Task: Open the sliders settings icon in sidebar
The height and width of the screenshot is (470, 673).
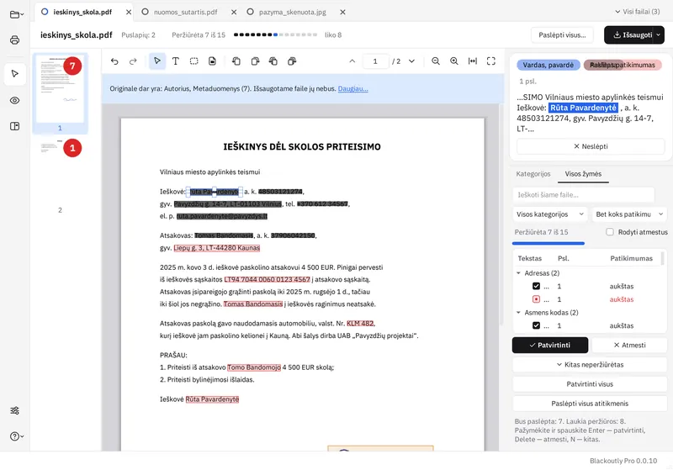Action: (14, 410)
